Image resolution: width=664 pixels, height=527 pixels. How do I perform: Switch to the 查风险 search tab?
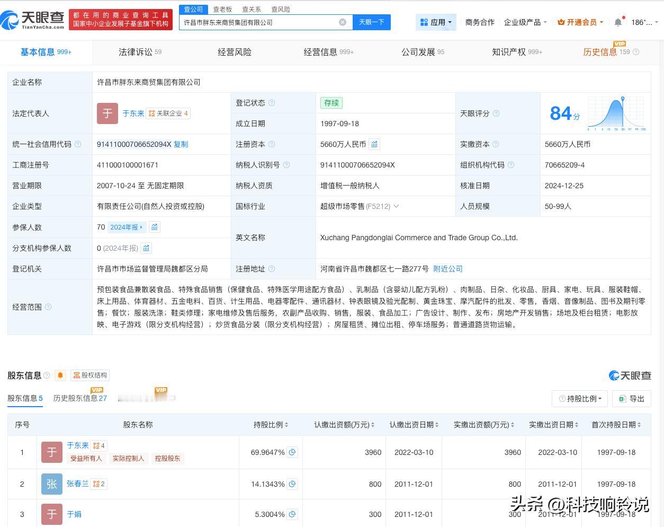(281, 10)
